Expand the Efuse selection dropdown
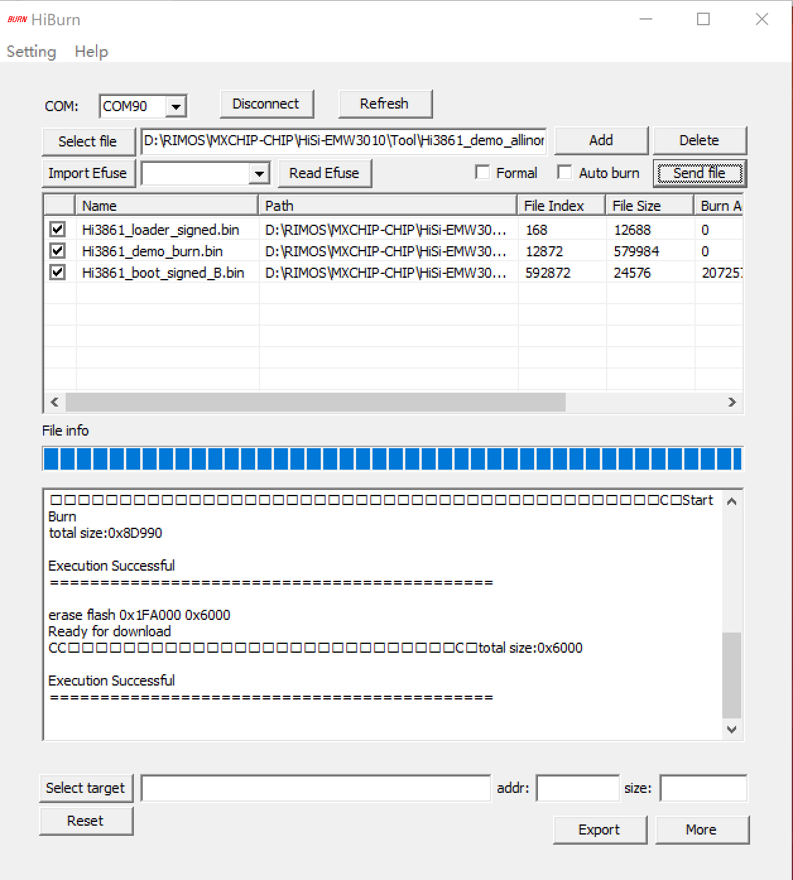This screenshot has width=793, height=880. [259, 174]
